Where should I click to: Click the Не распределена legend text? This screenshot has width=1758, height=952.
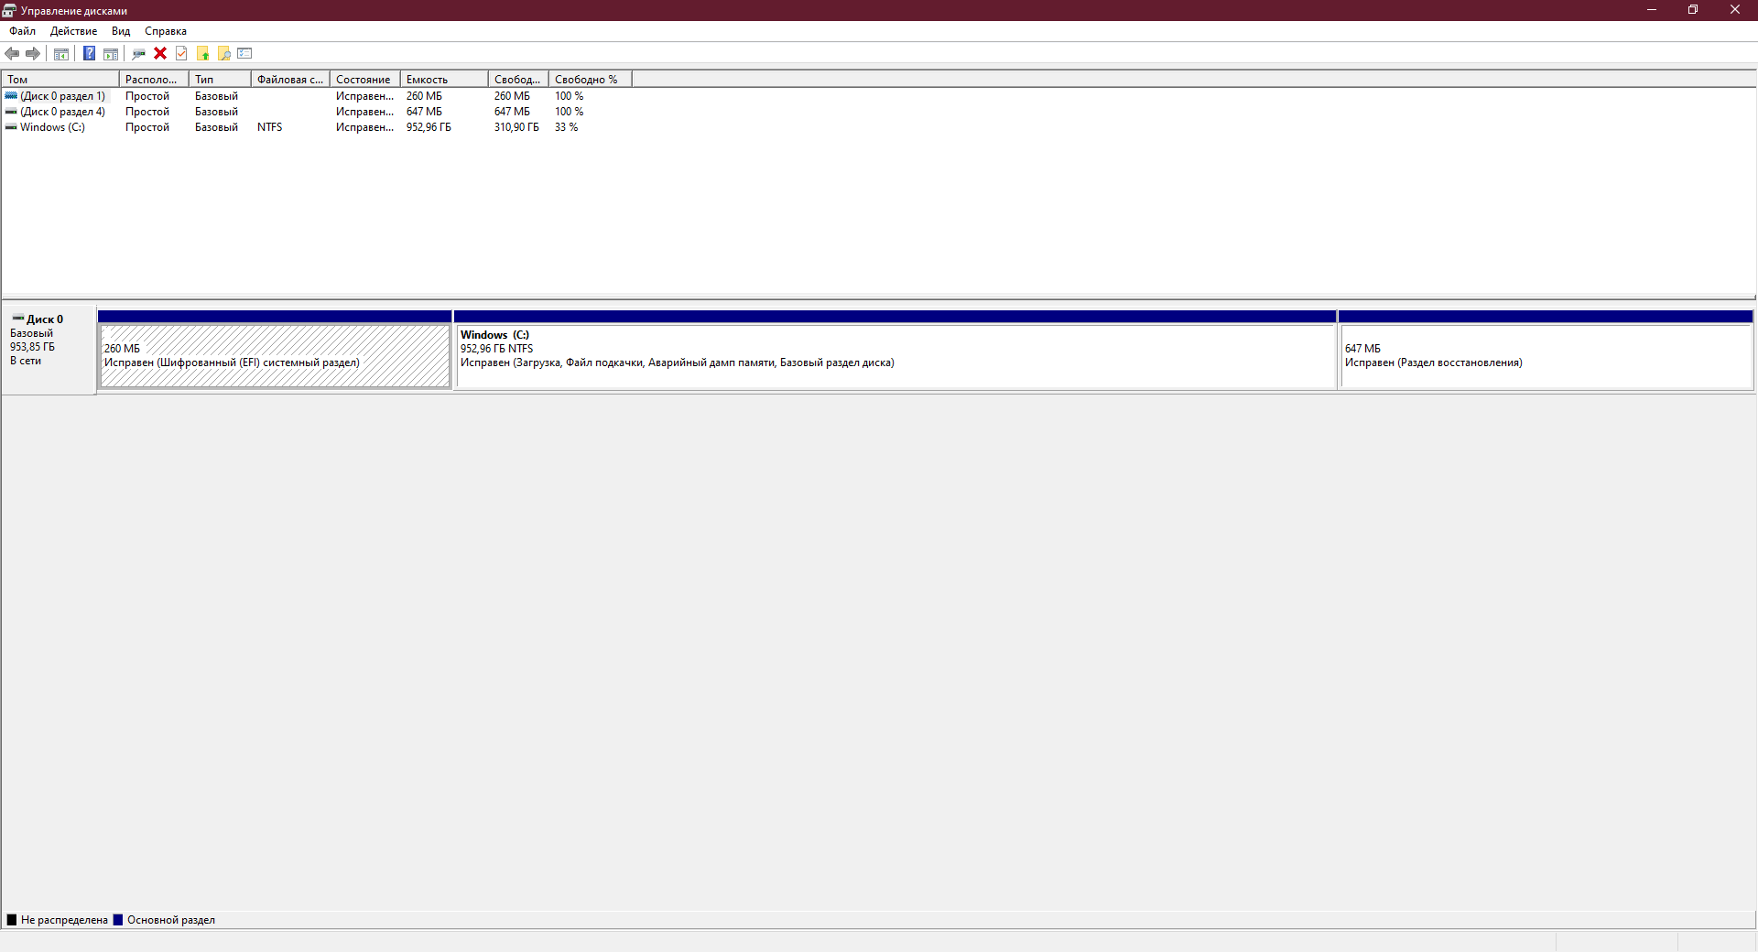click(x=64, y=920)
